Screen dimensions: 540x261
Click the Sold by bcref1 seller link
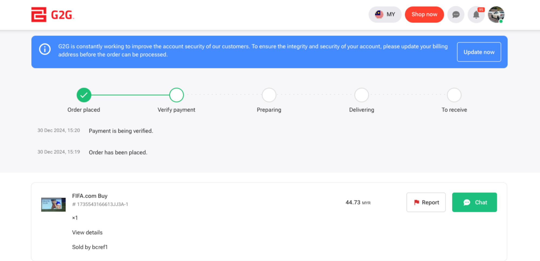(90, 247)
